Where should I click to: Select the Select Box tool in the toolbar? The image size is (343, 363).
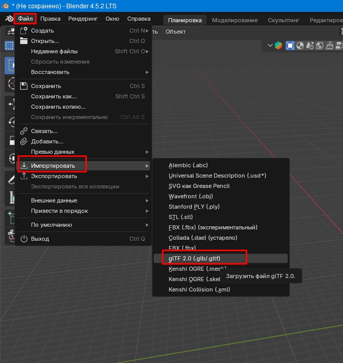coord(10,65)
